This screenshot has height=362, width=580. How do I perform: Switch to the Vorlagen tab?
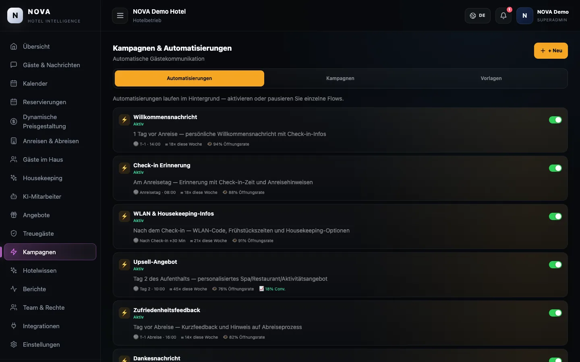tap(491, 78)
